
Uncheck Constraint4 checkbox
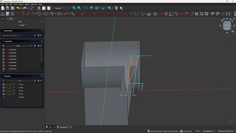pyautogui.click(x=3, y=59)
